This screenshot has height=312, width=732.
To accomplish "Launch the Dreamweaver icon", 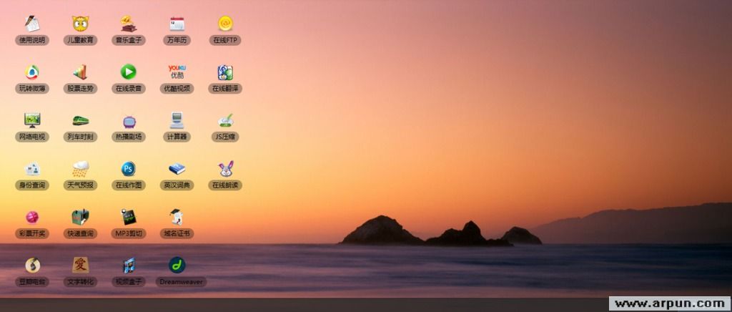I will (x=177, y=265).
